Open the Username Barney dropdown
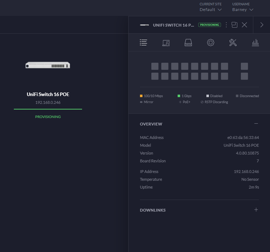This screenshot has height=252, width=270. point(243,10)
